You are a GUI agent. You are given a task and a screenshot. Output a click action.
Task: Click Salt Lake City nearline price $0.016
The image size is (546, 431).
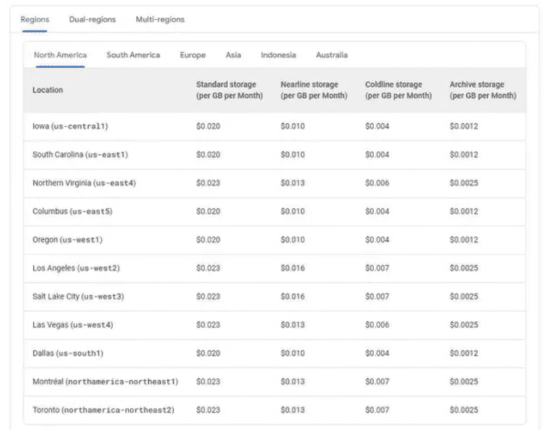coord(293,296)
